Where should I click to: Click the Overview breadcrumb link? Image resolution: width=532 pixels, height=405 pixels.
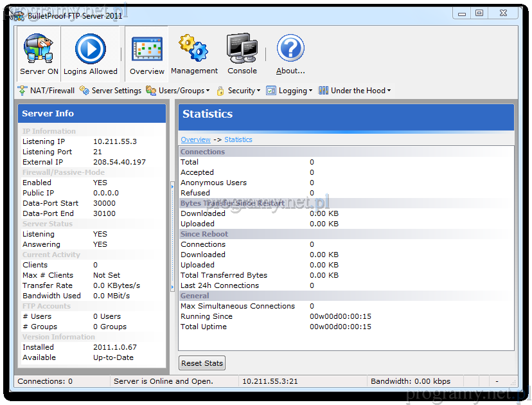(195, 139)
